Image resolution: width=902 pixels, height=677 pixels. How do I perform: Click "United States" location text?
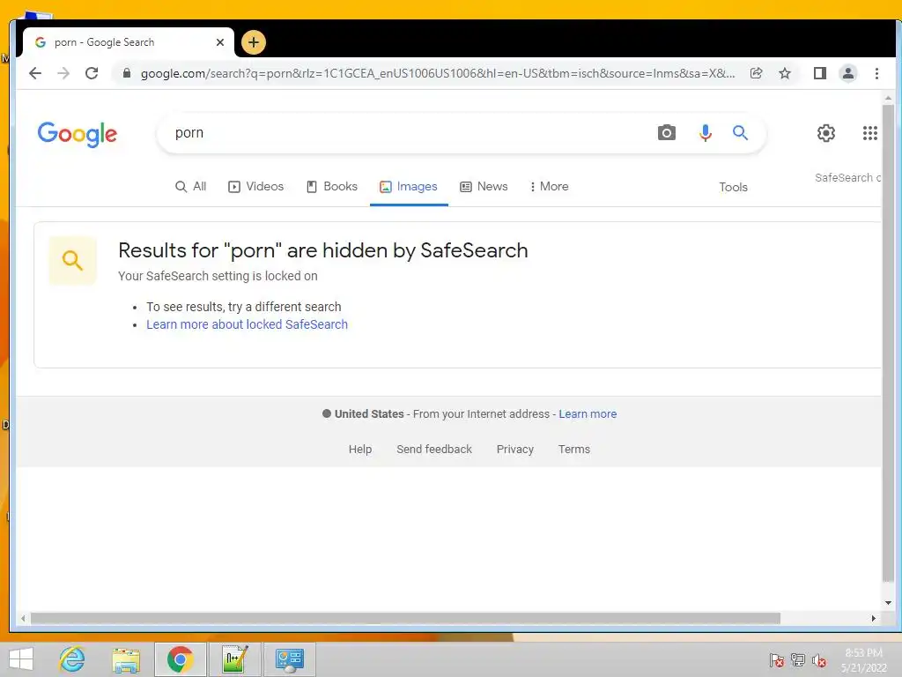coord(369,414)
